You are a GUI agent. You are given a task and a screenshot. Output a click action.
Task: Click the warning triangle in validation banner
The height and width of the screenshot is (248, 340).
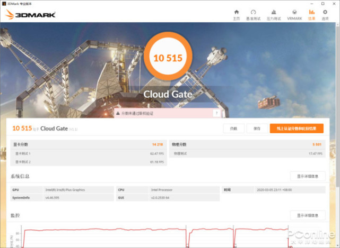pyautogui.click(x=118, y=113)
